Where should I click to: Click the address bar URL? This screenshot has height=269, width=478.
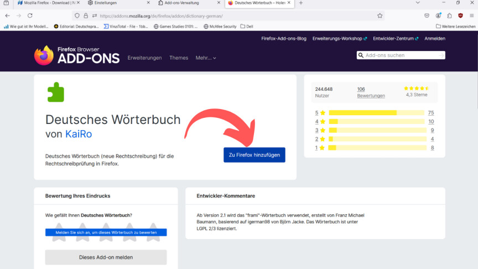[161, 16]
